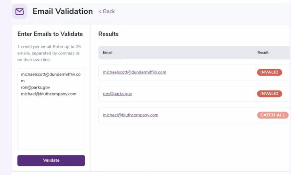Place cursor on michaelscott@dundermifflin.co text in text area
Image resolution: width=291 pixels, height=175 pixels.
coord(50,74)
